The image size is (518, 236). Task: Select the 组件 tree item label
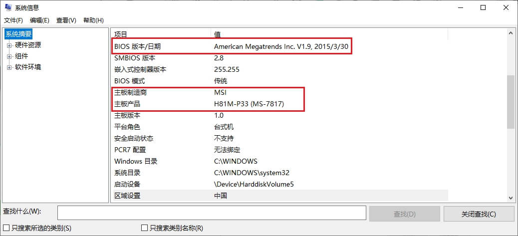(x=21, y=56)
